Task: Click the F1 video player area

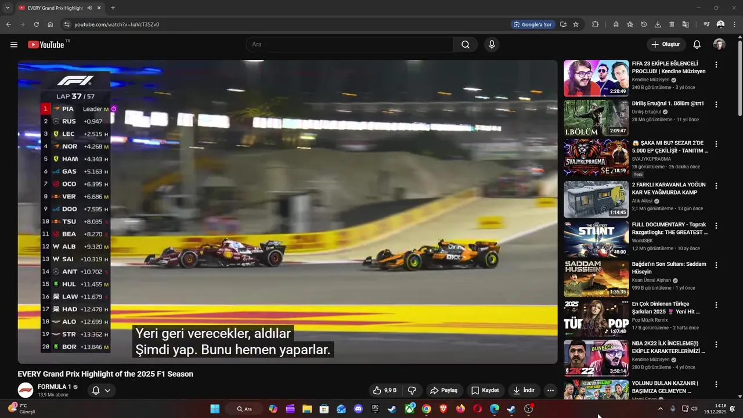Action: point(287,212)
